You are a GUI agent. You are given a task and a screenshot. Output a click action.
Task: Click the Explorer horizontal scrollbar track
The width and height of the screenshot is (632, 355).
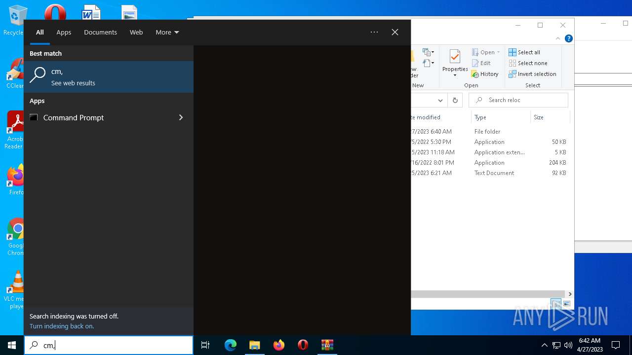pos(488,294)
